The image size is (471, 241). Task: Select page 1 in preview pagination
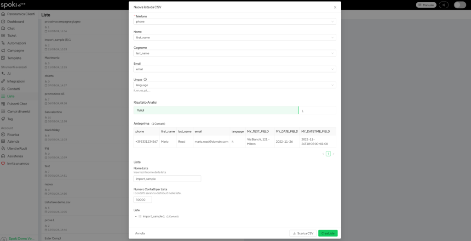pyautogui.click(x=328, y=154)
